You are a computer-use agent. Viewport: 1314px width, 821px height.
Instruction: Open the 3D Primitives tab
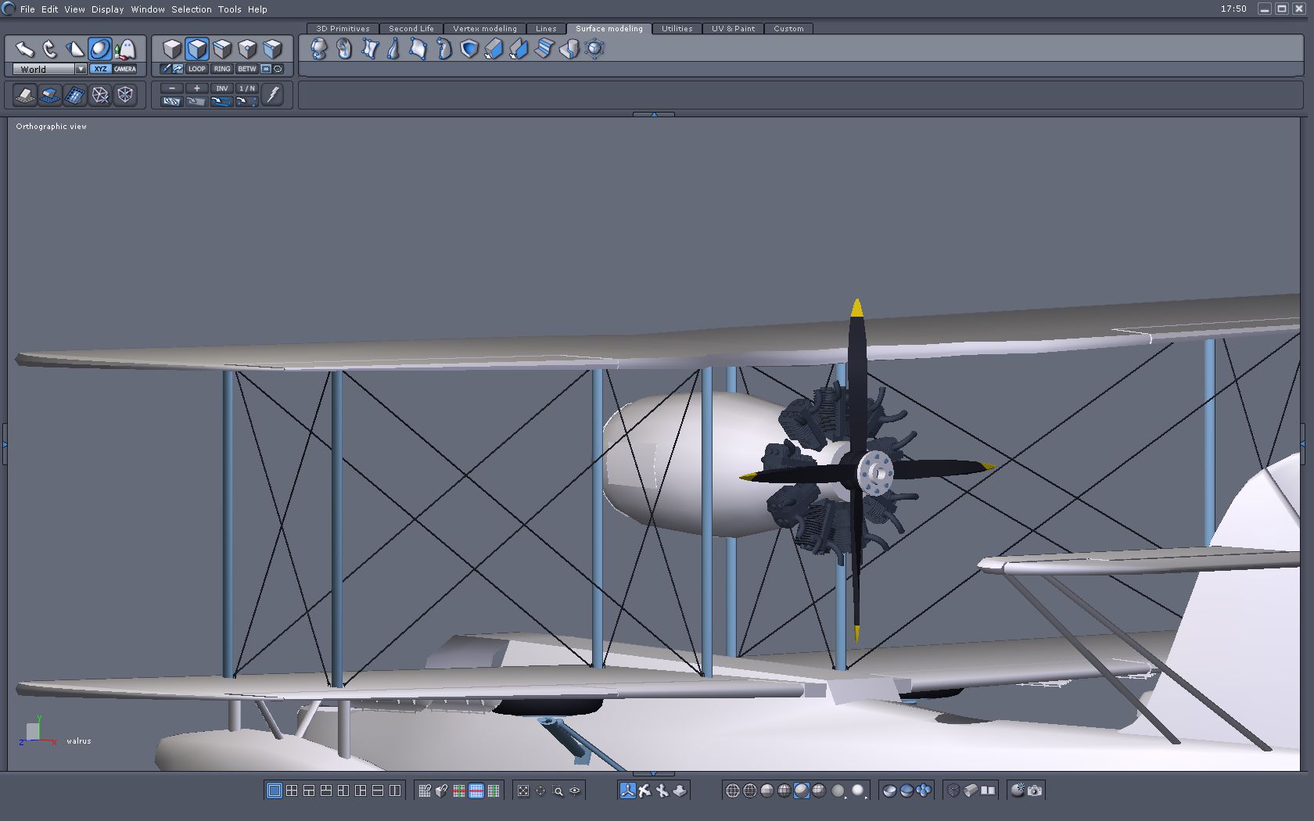(343, 28)
